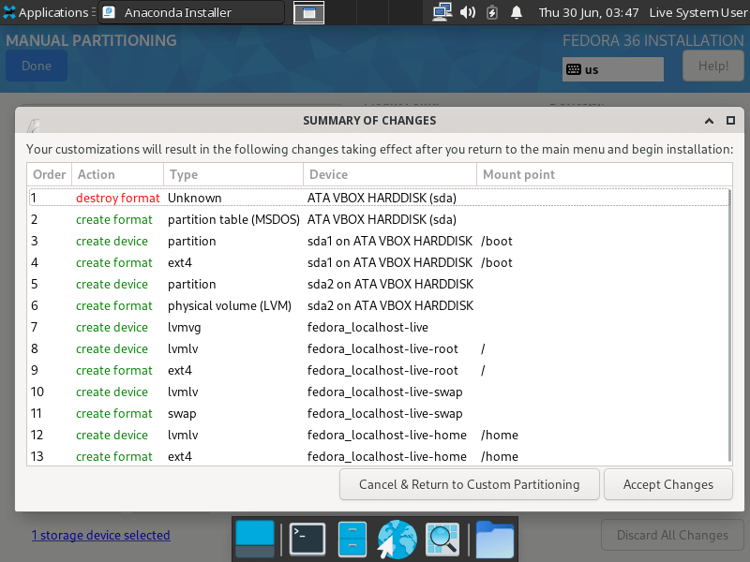
Task: Open the Live System User menu
Action: click(x=697, y=12)
